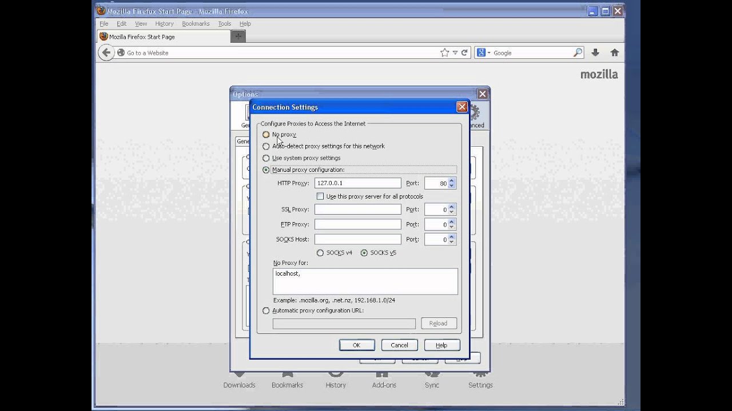This screenshot has height=411, width=732.
Task: Close the Options window behind the dialog
Action: tap(483, 94)
